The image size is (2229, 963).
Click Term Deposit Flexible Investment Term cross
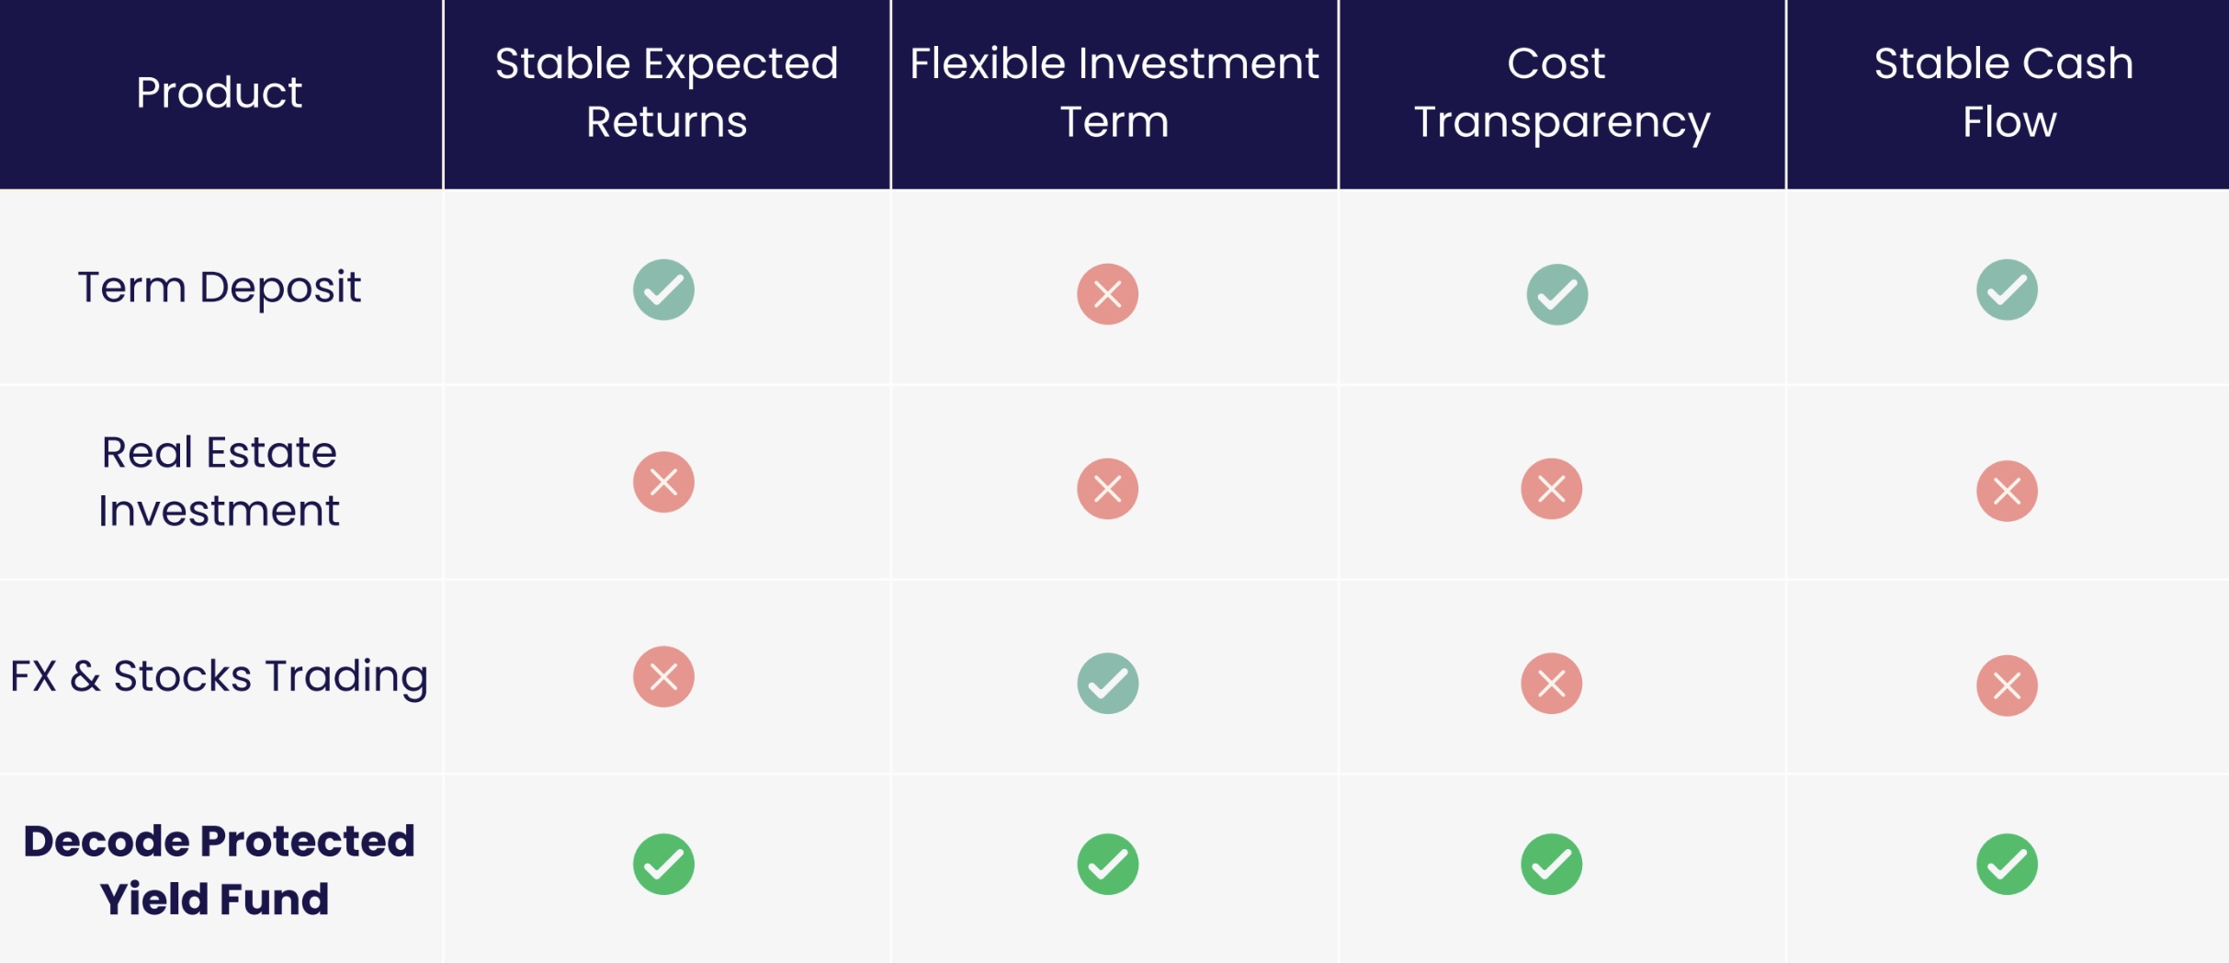[x=1107, y=294]
